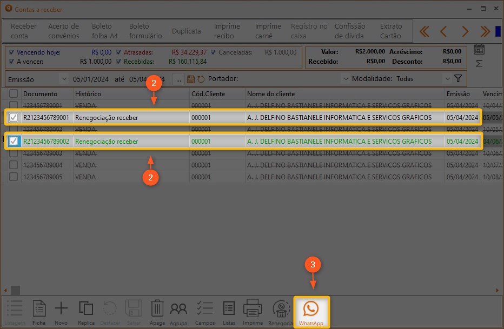
Task: Toggle the Atrasadas checkbox
Action: (x=119, y=52)
